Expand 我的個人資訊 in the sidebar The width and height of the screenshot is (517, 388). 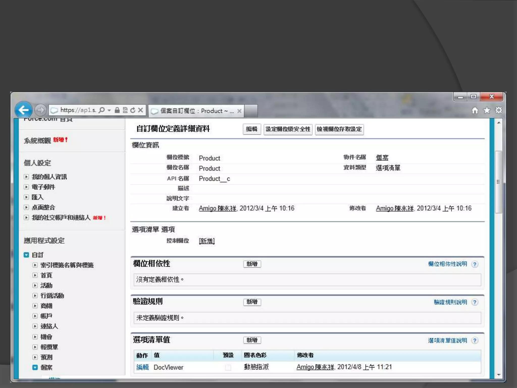point(26,177)
